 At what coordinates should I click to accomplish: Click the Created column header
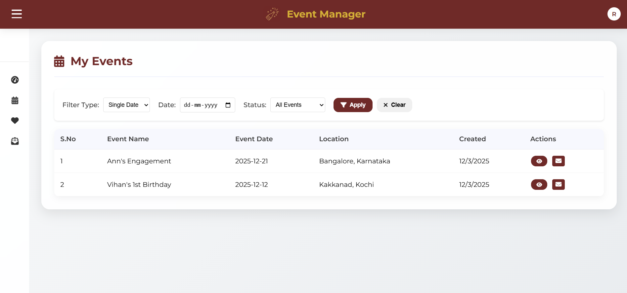tap(472, 139)
